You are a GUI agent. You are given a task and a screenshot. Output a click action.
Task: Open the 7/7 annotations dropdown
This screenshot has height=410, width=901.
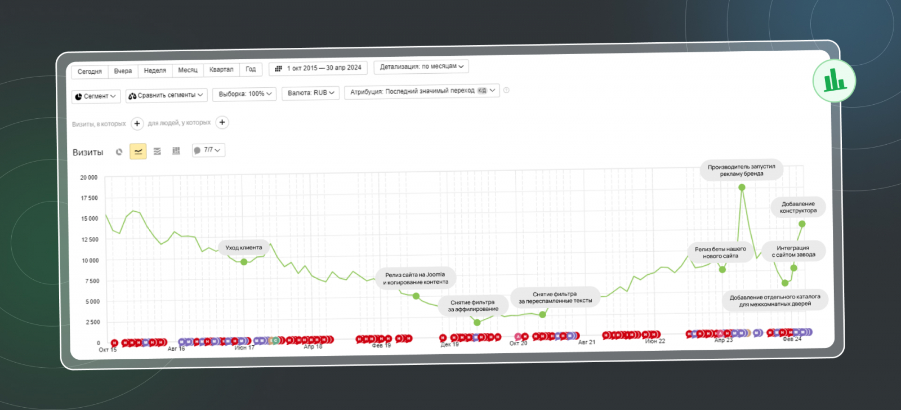point(209,150)
